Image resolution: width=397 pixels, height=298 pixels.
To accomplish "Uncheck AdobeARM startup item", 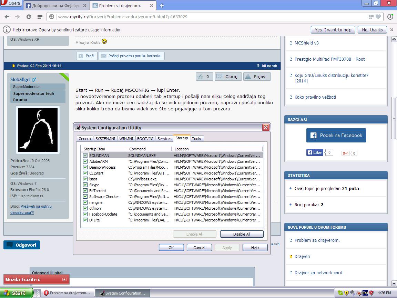I will (x=85, y=161).
